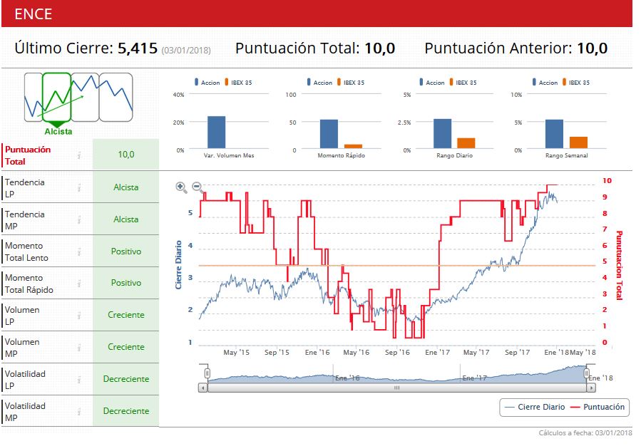
Task: Grab the right handle of the chart range navigator
Action: [x=587, y=373]
